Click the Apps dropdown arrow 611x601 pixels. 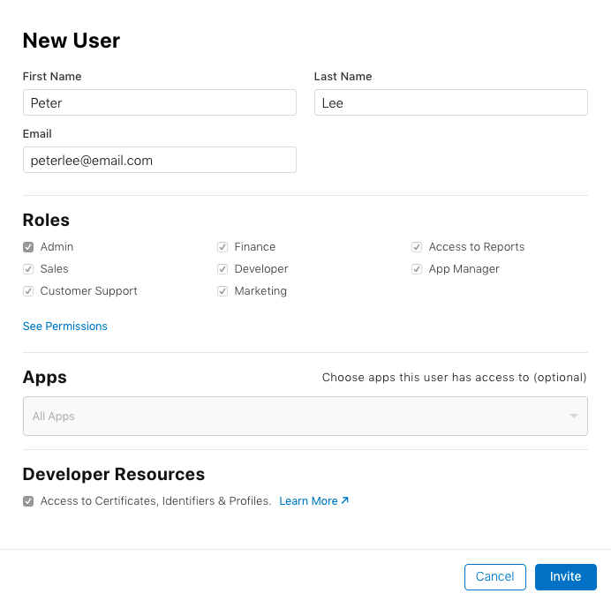point(574,416)
